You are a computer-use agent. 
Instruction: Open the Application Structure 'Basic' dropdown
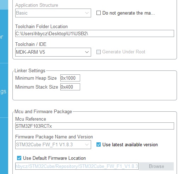click(53, 13)
